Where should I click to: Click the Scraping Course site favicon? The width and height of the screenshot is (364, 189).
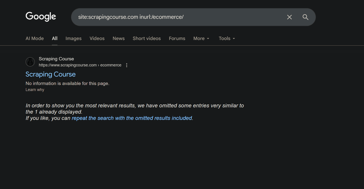(30, 62)
